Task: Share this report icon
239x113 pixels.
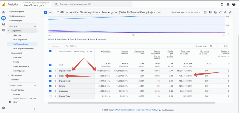Action: pos(220,12)
